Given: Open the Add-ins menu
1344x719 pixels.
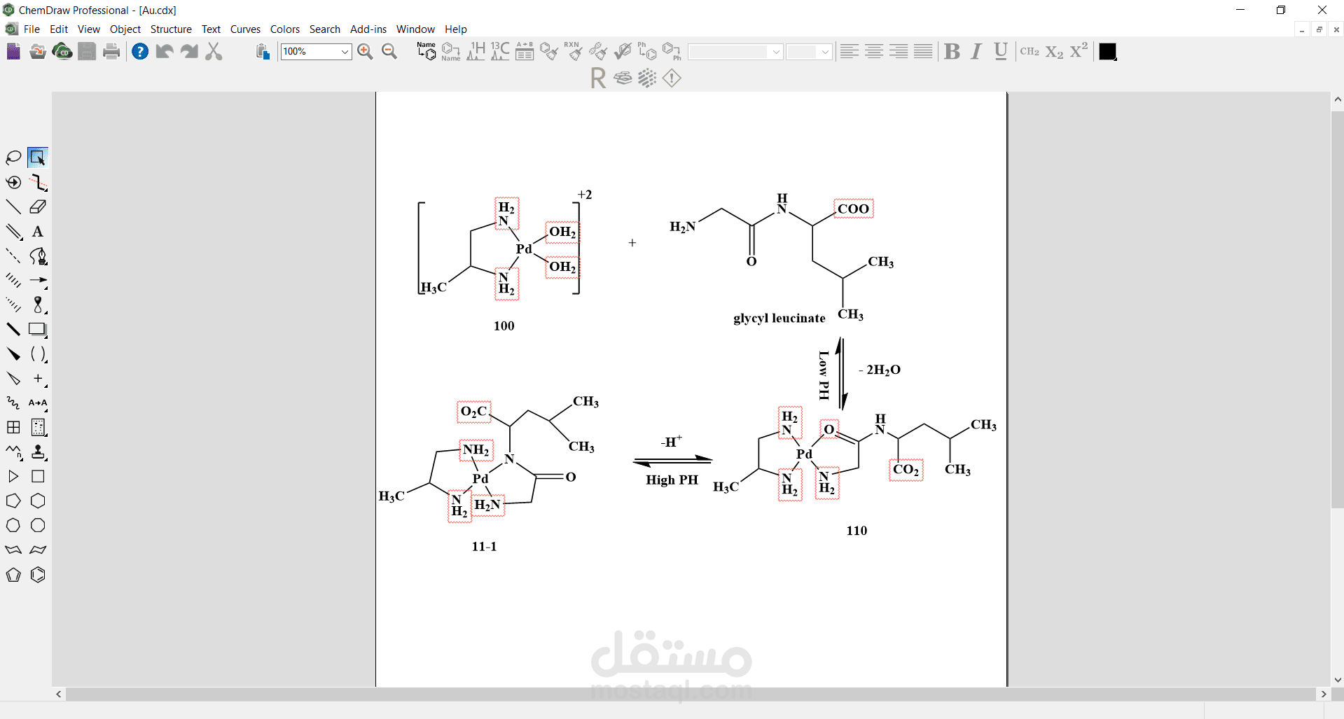Looking at the screenshot, I should [x=368, y=29].
